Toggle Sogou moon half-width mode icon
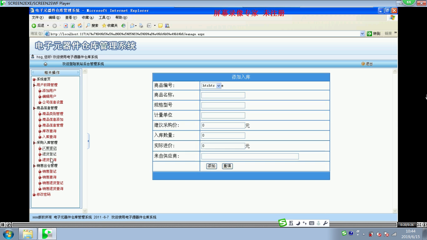This screenshot has width=427, height=240. (298, 223)
